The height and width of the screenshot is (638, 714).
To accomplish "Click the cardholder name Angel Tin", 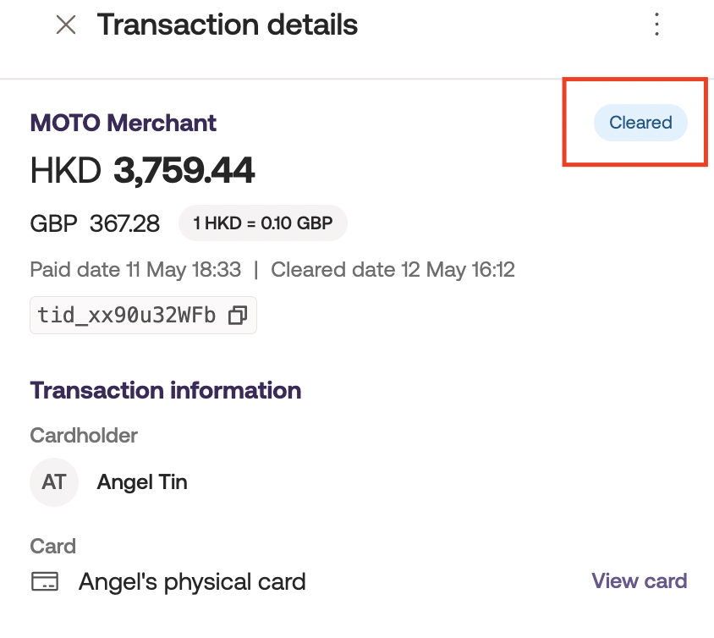I will click(142, 482).
